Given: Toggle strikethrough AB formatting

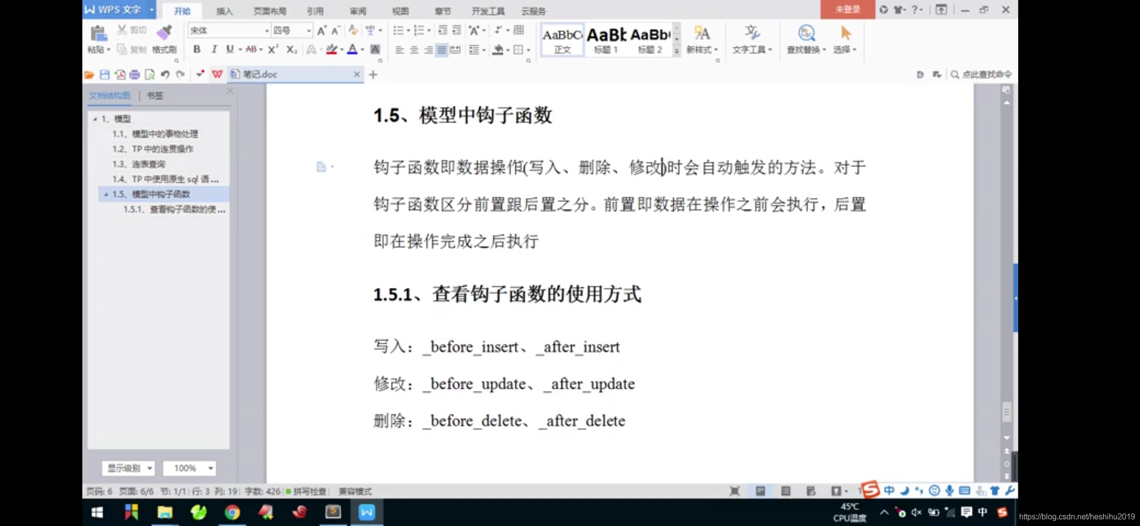Looking at the screenshot, I should pyautogui.click(x=251, y=49).
